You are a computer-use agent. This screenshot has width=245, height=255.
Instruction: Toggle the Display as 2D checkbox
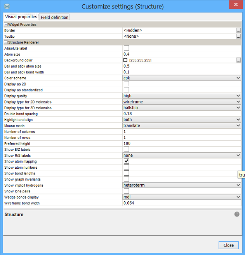pos(126,84)
